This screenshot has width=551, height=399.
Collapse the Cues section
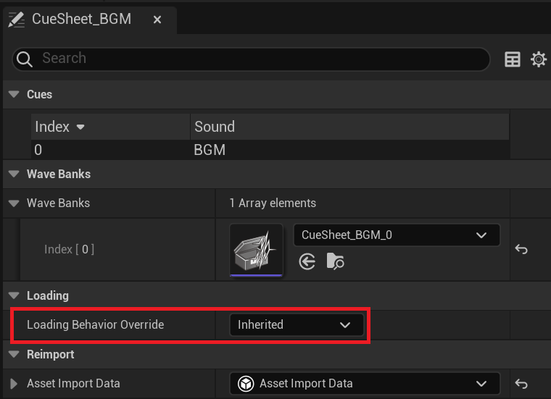14,94
